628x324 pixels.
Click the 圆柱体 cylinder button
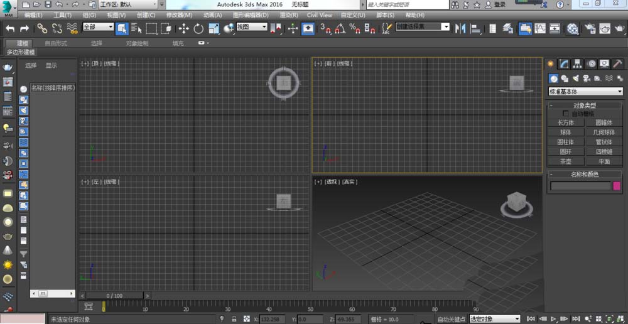point(566,142)
